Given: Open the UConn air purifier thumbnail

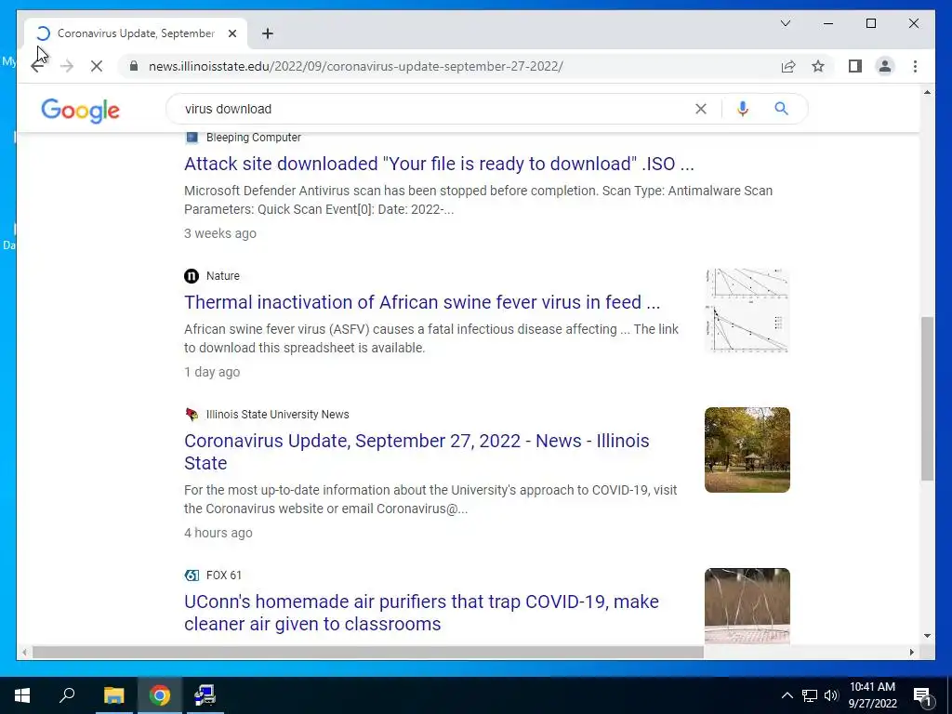Looking at the screenshot, I should coord(747,606).
